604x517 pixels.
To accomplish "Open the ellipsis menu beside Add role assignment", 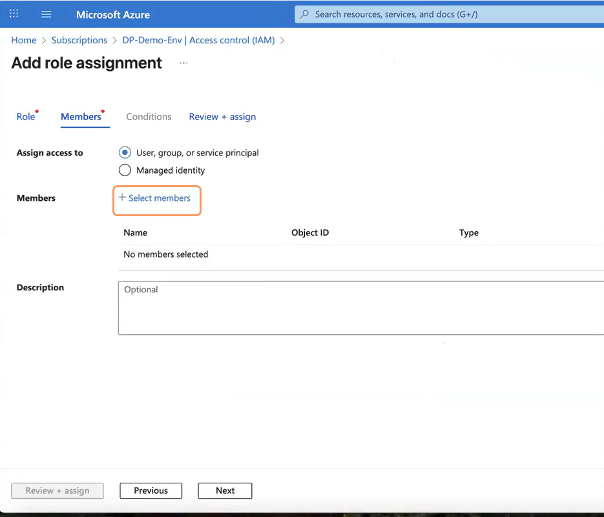I will click(x=183, y=63).
